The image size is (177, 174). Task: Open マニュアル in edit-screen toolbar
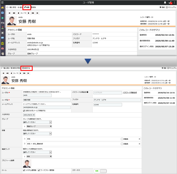pos(172,68)
